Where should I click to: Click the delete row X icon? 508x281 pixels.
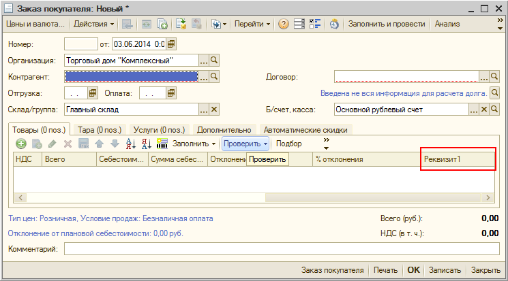coord(68,144)
